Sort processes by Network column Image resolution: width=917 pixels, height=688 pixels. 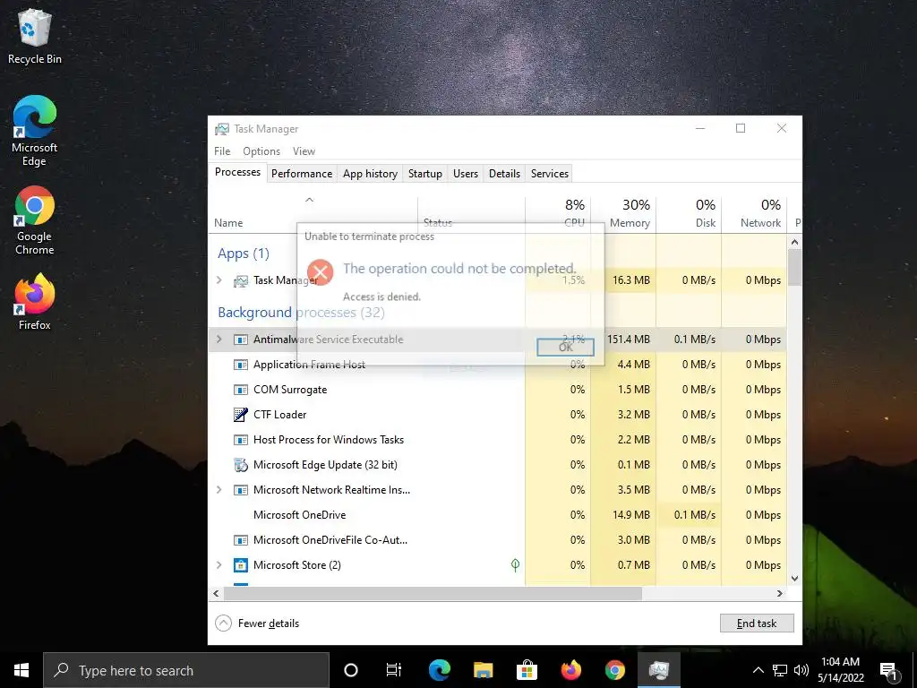click(x=754, y=213)
